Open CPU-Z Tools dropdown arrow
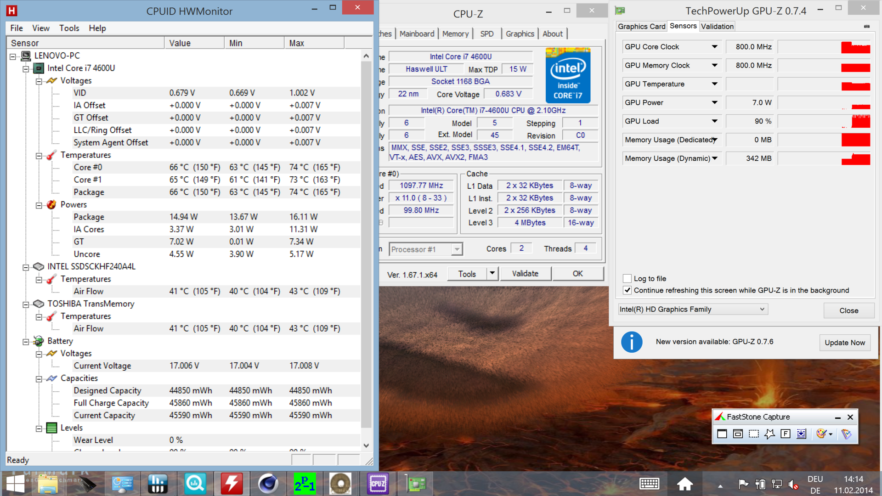882x496 pixels. 492,274
